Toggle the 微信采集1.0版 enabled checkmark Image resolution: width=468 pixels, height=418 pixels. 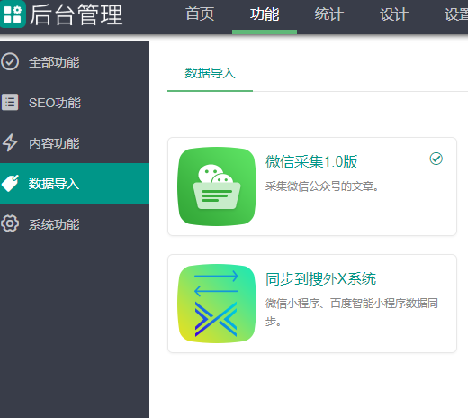tap(436, 159)
